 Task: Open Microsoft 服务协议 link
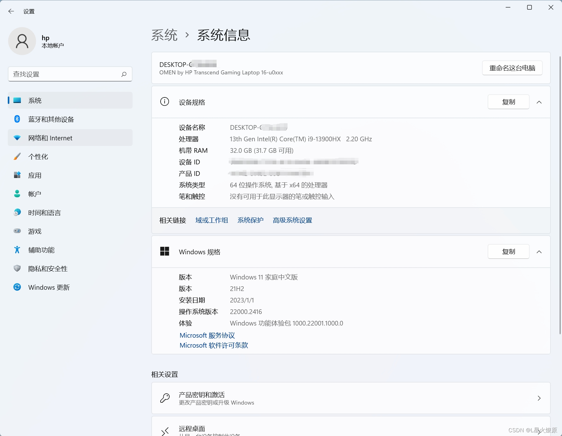(207, 335)
